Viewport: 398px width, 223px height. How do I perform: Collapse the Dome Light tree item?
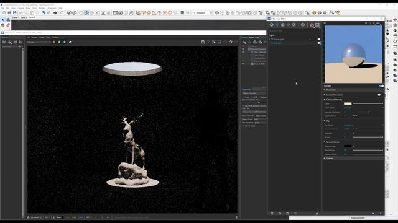pyautogui.click(x=269, y=39)
